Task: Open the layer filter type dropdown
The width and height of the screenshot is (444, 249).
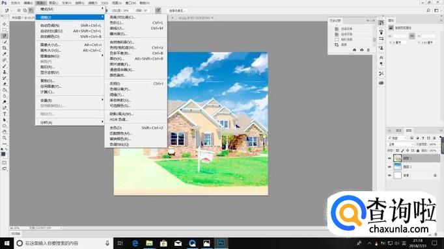Action: (397, 138)
